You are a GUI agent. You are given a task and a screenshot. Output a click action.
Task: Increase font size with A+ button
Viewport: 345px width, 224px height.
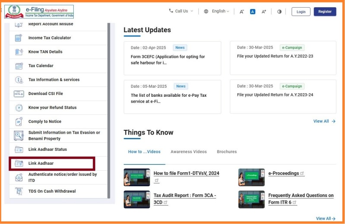(x=264, y=12)
